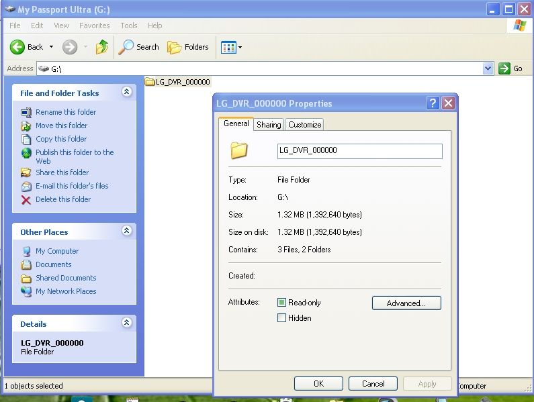The width and height of the screenshot is (534, 402).
Task: Click the Rename folder icon
Action: (26, 112)
